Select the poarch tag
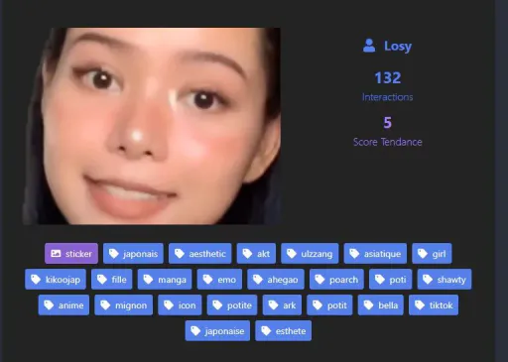This screenshot has height=362, width=508. [x=336, y=280]
